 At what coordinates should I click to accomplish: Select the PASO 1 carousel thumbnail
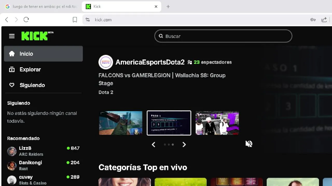coord(169,123)
